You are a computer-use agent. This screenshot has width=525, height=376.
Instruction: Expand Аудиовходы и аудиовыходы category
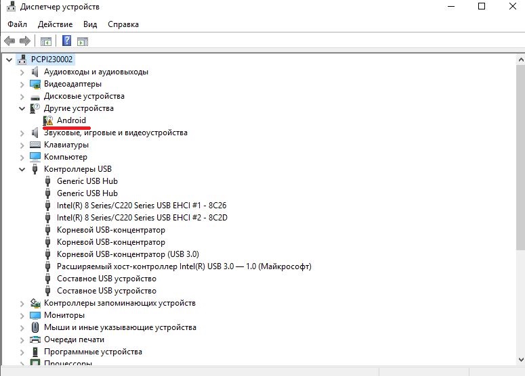22,72
